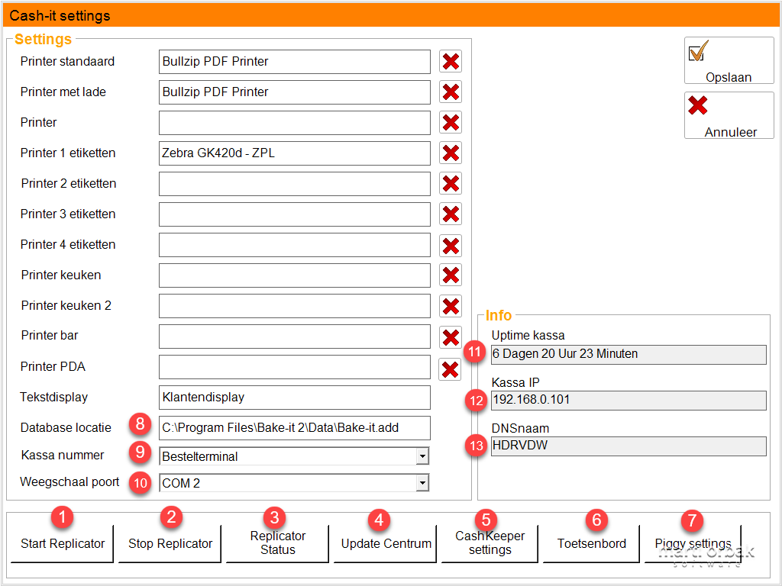Clear Printer bar with red X
Viewport: 782px width, 586px height.
pyautogui.click(x=451, y=337)
